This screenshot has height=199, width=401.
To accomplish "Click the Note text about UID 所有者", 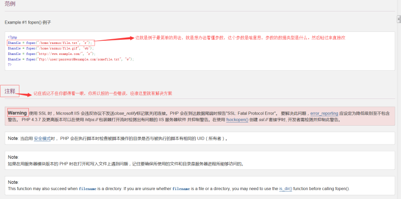I will tap(200, 139).
